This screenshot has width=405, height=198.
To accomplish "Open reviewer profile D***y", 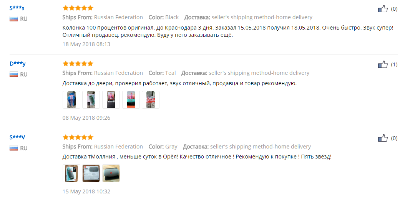I will pos(18,64).
